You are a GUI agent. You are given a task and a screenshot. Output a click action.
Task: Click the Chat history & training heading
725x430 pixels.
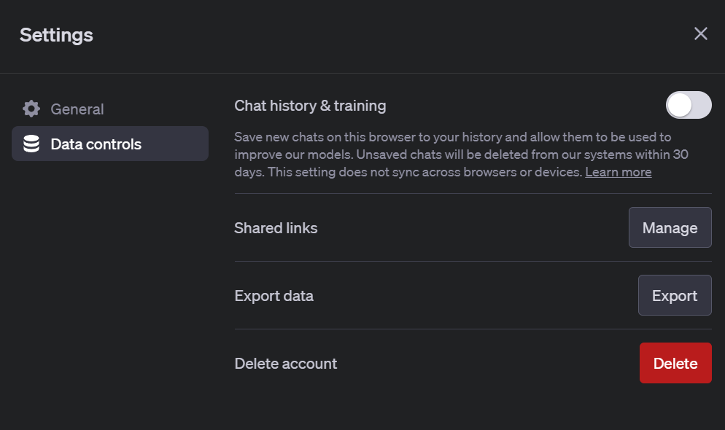[x=310, y=106]
